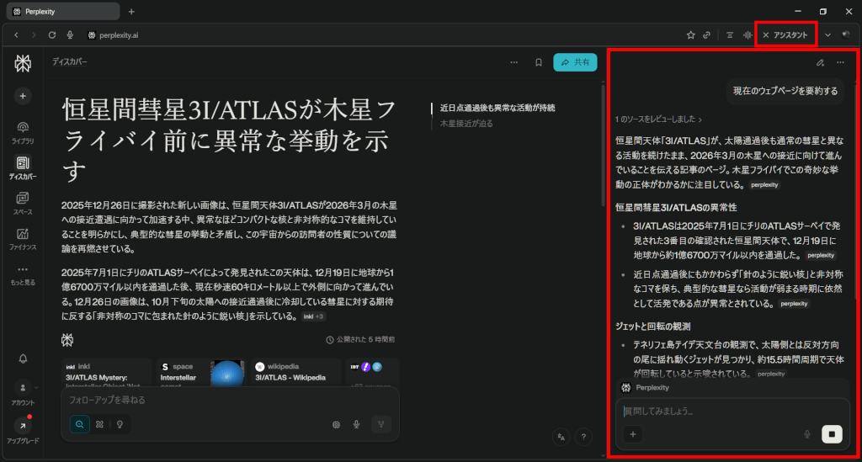Viewport: 862px width, 462px height.
Task: Start a new assistant chat with the edit icon
Action: pyautogui.click(x=820, y=62)
